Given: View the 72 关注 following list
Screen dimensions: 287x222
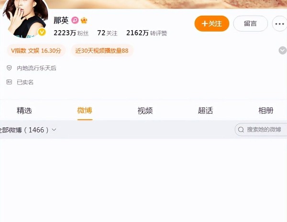Looking at the screenshot, I should point(107,33).
